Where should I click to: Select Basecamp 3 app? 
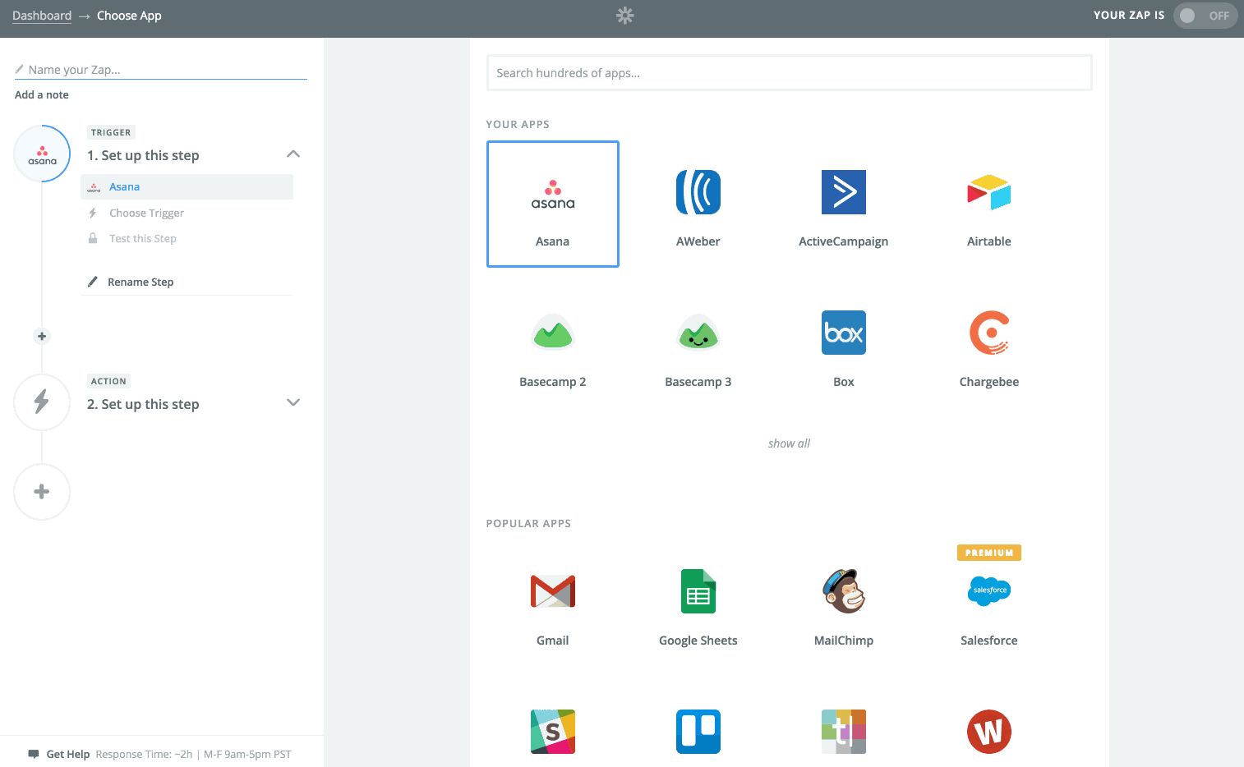point(698,345)
